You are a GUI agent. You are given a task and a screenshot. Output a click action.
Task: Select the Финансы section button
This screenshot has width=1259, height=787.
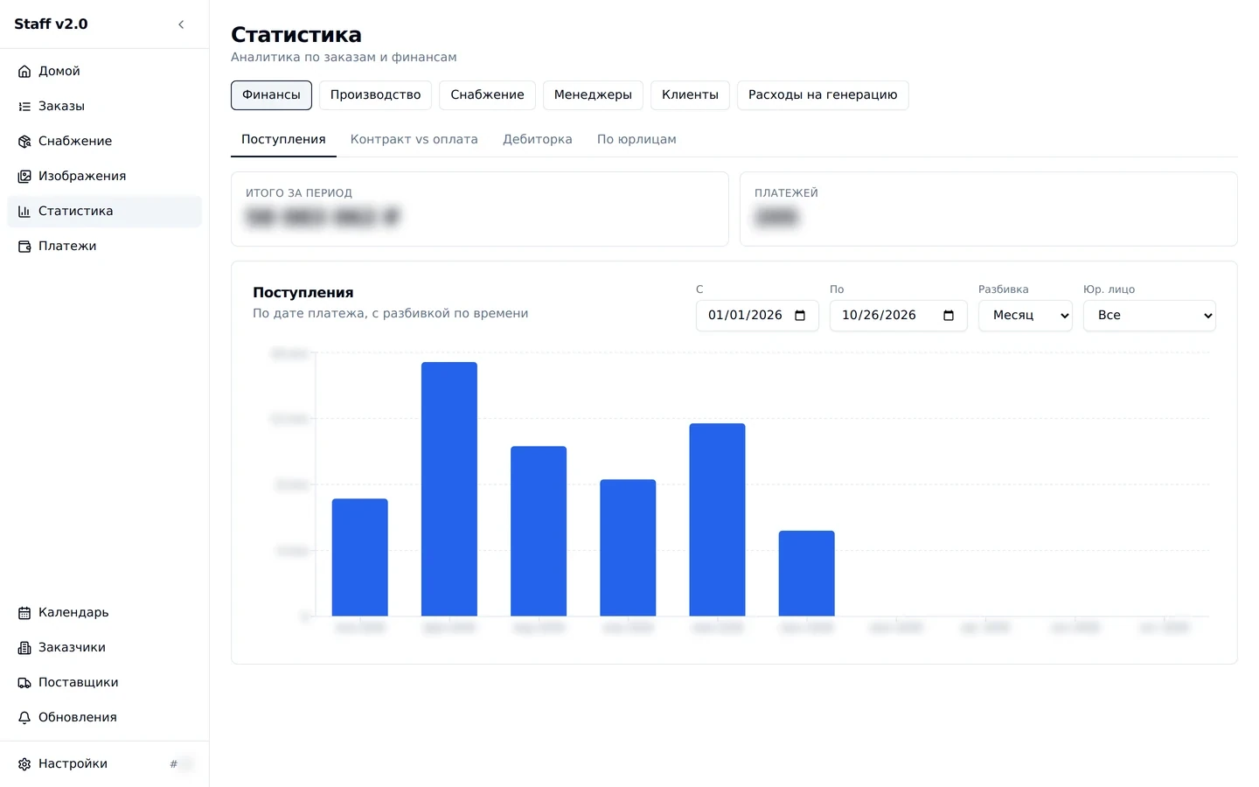pyautogui.click(x=271, y=95)
